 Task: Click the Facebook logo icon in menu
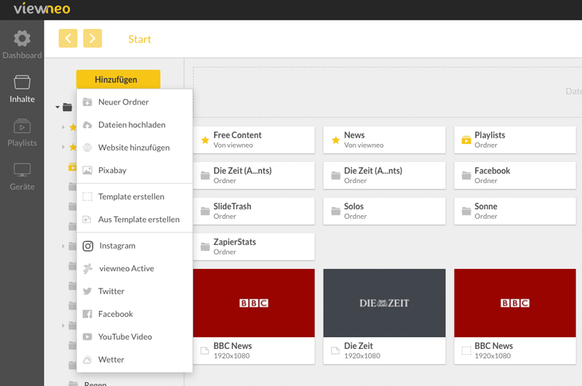(87, 314)
